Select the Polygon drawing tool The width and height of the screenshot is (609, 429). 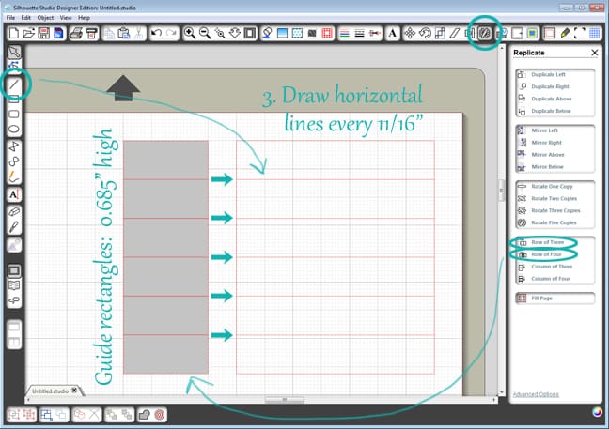click(14, 146)
